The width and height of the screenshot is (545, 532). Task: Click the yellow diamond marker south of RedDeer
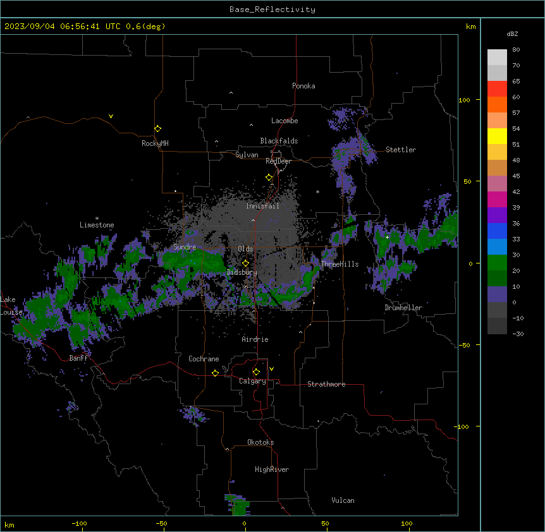(269, 178)
